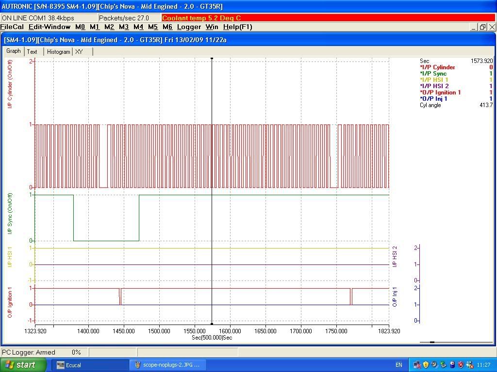Open the Logger menu
This screenshot has height=372, width=497.
(189, 27)
